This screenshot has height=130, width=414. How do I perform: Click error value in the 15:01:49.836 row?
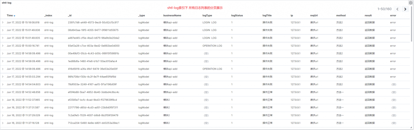(393, 30)
